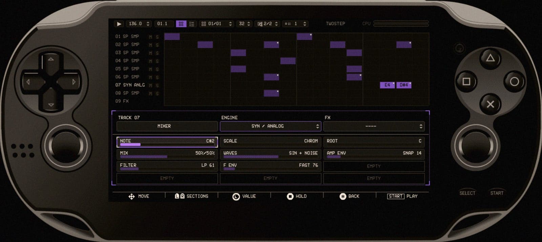Mute track 08 SP SMP
This screenshot has width=542, height=242.
pyautogui.click(x=150, y=93)
